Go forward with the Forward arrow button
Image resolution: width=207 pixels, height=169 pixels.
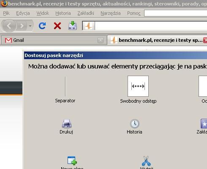[22, 26]
